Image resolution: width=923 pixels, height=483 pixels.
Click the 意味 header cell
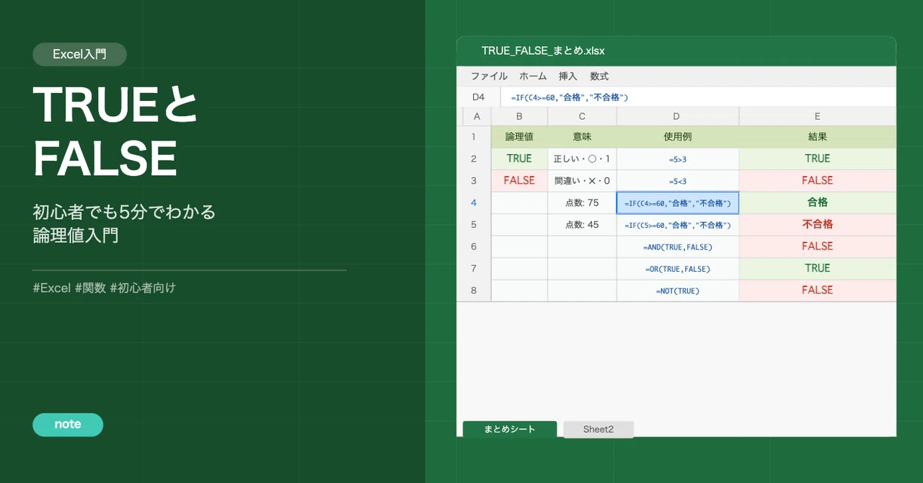click(582, 137)
